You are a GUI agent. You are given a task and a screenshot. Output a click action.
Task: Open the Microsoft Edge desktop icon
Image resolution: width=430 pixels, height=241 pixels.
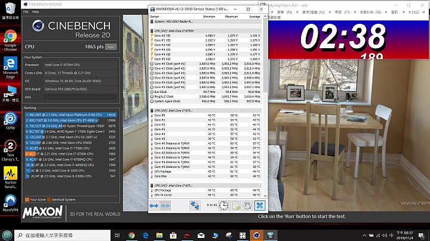click(x=10, y=68)
